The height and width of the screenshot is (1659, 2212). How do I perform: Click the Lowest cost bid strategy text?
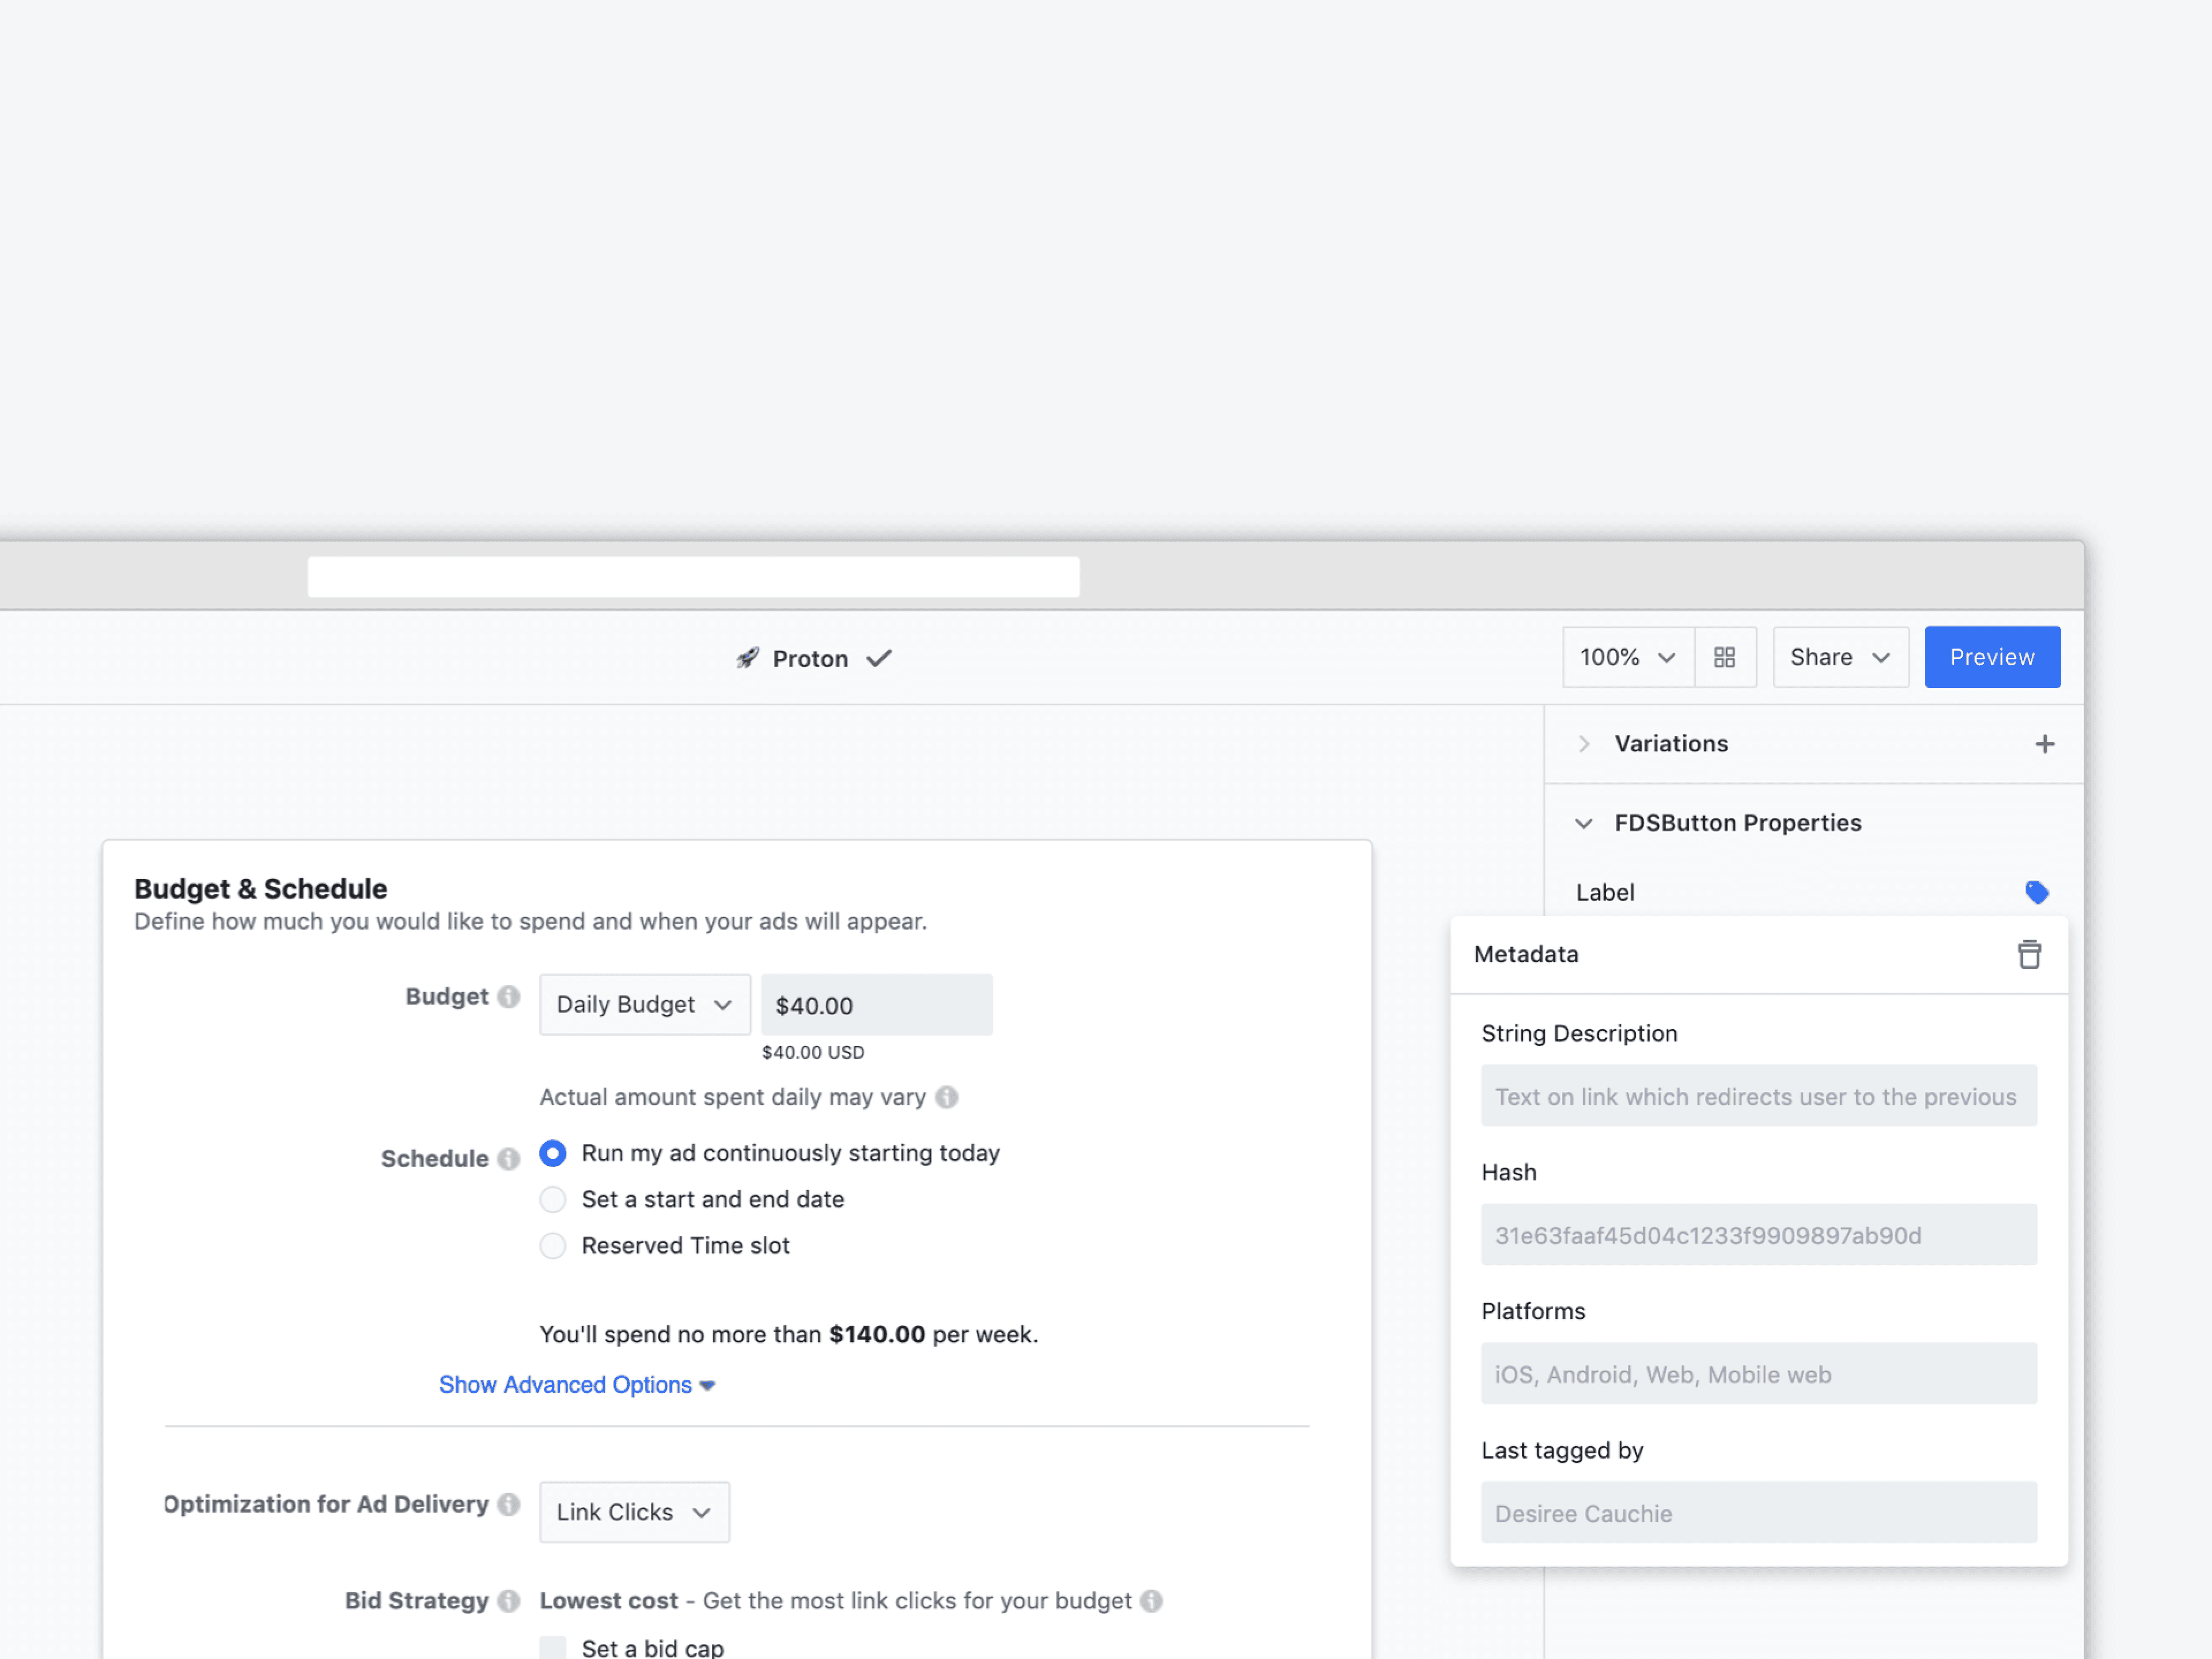[609, 1601]
